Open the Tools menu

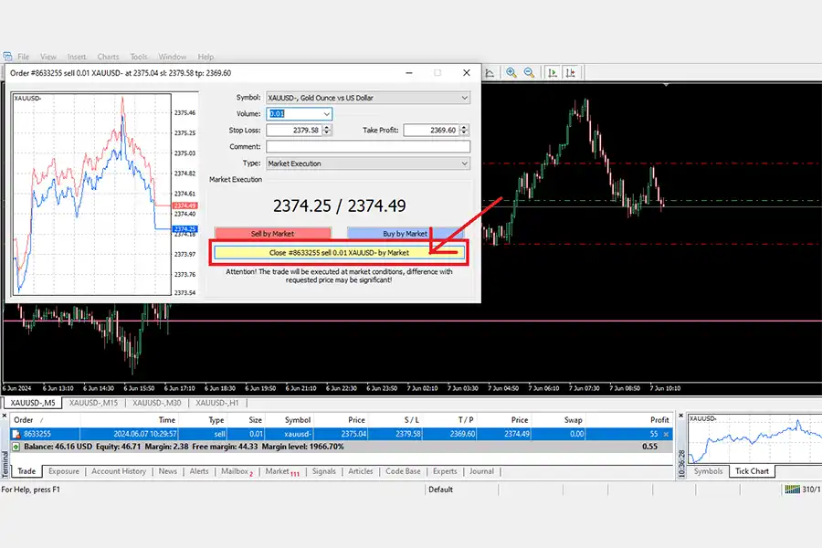139,57
